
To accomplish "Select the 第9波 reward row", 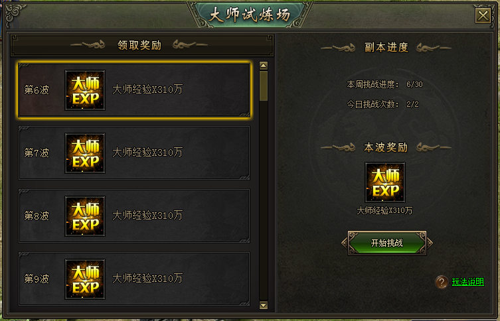I will click(134, 279).
